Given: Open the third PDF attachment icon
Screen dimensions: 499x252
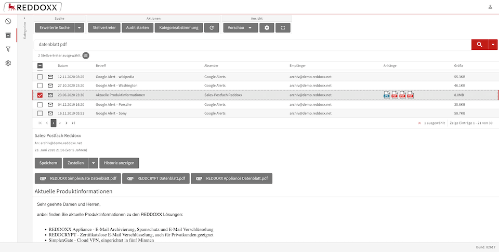Looking at the screenshot, I should pyautogui.click(x=411, y=95).
